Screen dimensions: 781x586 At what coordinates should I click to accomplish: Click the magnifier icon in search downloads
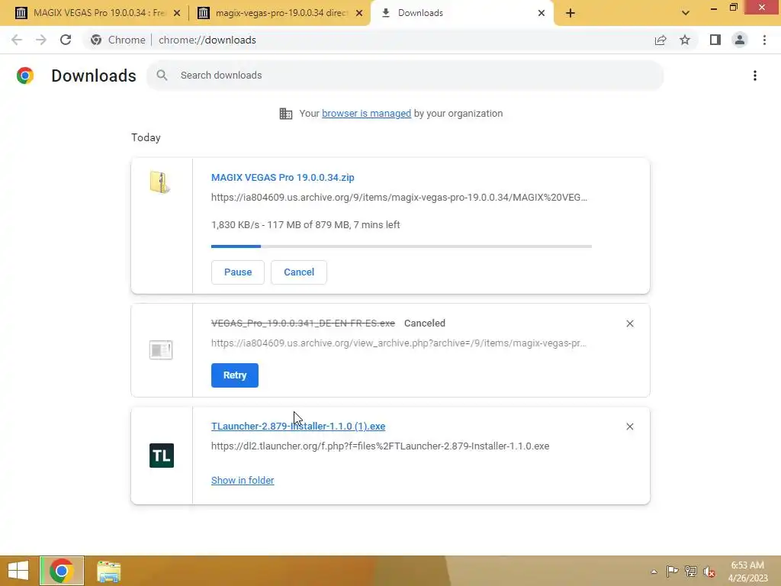point(162,76)
